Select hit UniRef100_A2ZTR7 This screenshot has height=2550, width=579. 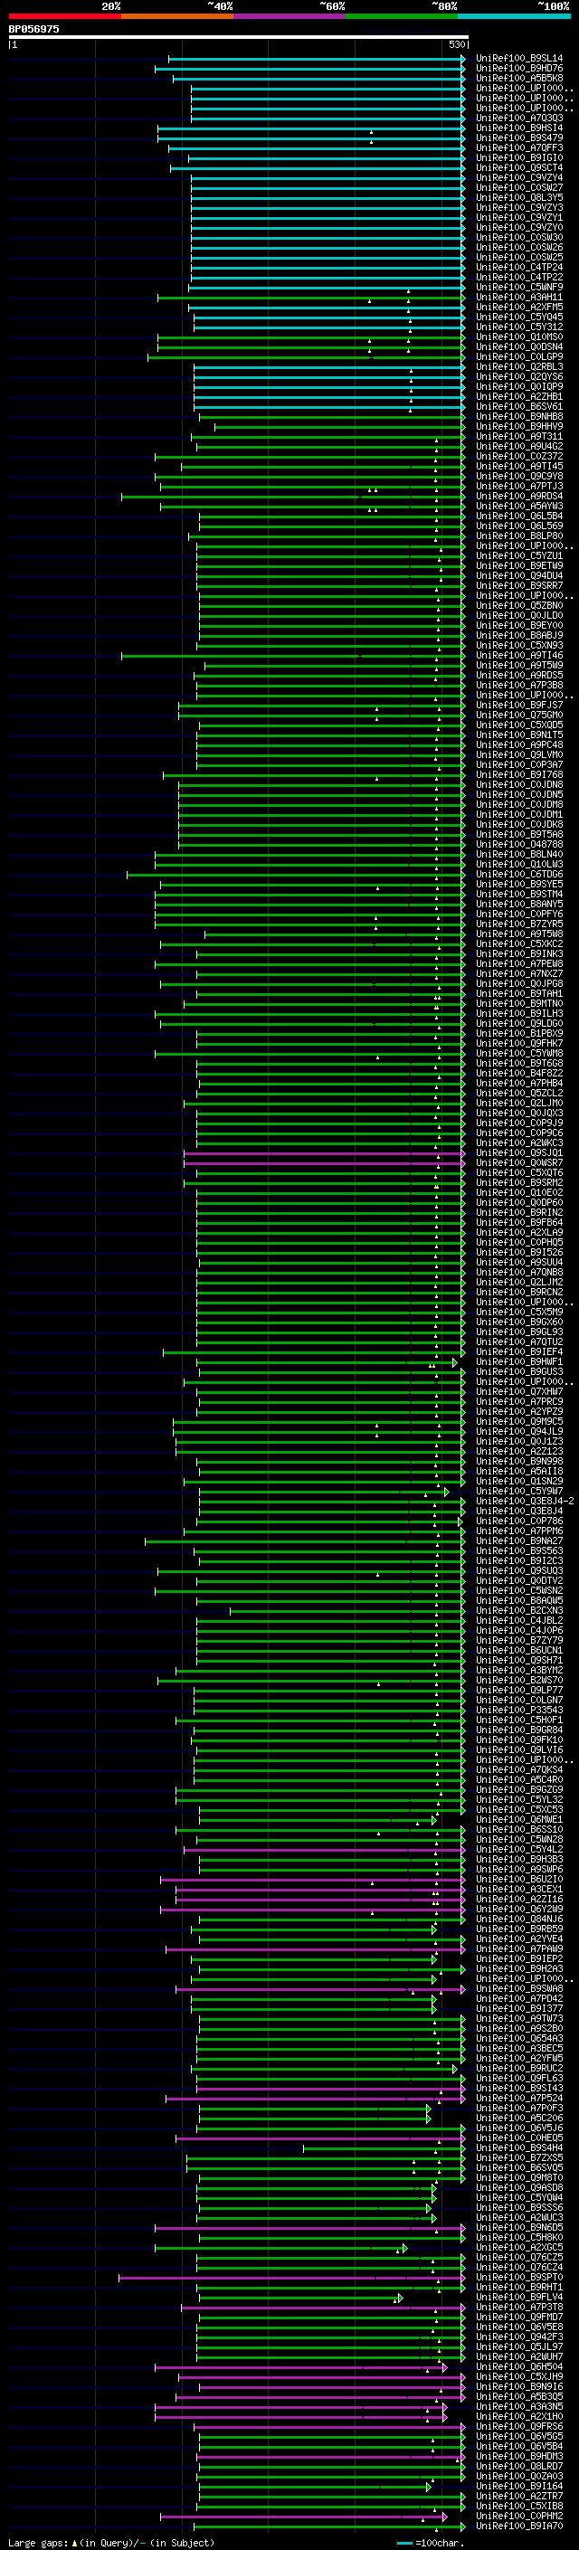click(x=519, y=2496)
